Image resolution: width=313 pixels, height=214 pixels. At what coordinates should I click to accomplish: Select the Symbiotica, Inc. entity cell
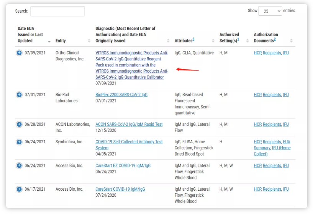(x=69, y=142)
